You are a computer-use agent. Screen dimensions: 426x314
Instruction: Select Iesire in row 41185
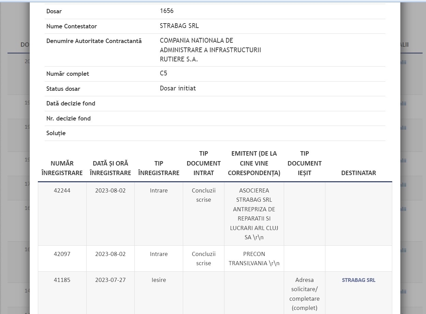click(x=159, y=280)
